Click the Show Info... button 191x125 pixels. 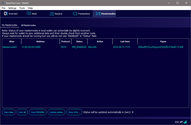pyautogui.click(x=74, y=112)
